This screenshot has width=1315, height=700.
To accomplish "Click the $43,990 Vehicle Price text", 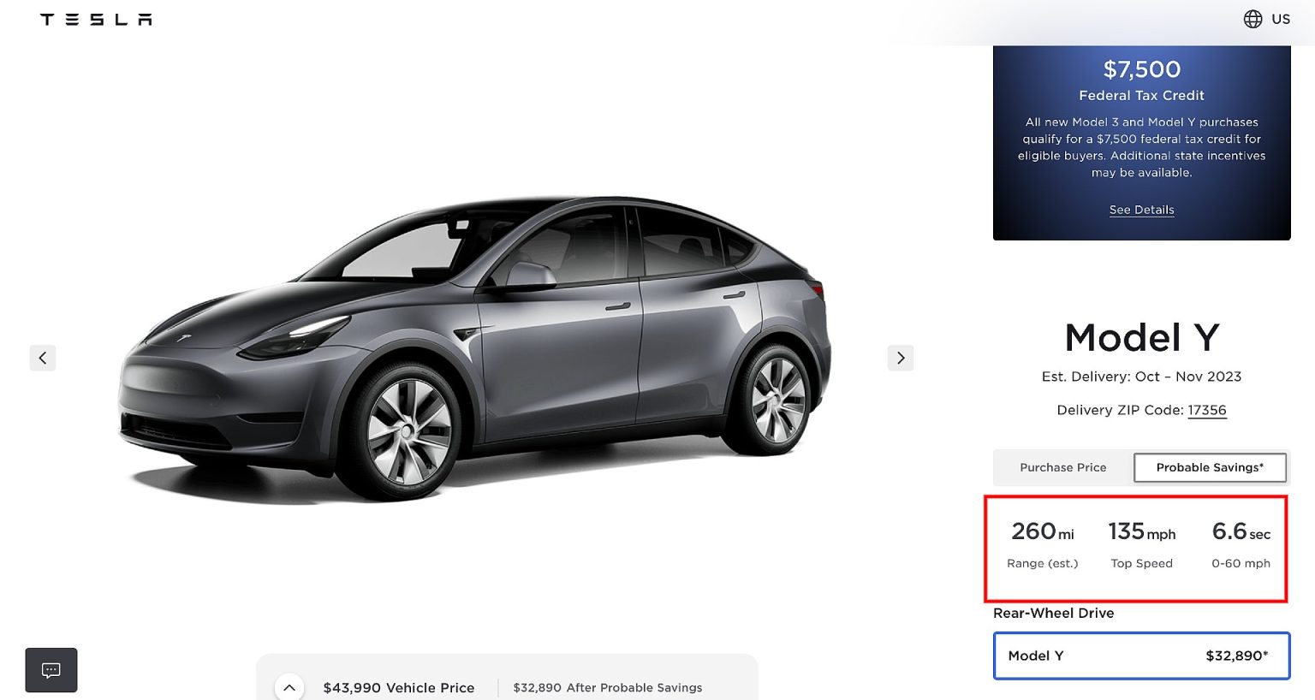I will 398,688.
